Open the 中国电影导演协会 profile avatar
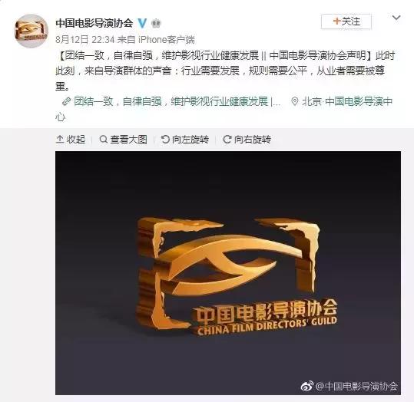The width and height of the screenshot is (414, 402). coord(31,31)
